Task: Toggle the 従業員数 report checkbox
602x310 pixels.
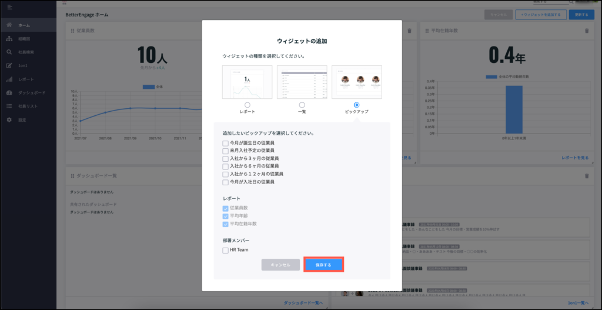Action: (225, 209)
